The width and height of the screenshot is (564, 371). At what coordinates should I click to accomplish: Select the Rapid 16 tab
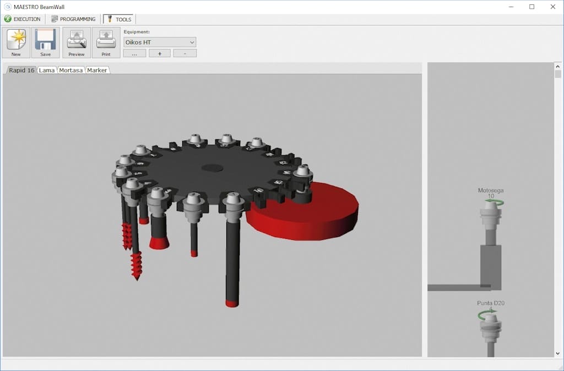[21, 70]
